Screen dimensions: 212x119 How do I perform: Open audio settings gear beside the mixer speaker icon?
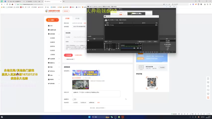(140, 48)
